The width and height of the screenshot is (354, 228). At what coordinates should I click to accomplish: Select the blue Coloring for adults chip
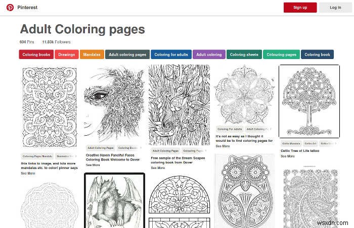[x=171, y=54]
